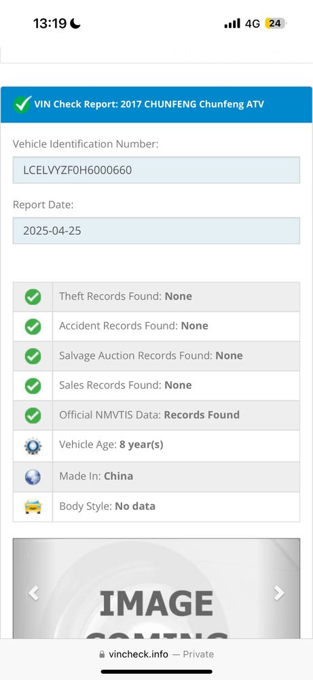313x680 pixels.
Task: Select the Report Date field
Action: [156, 231]
